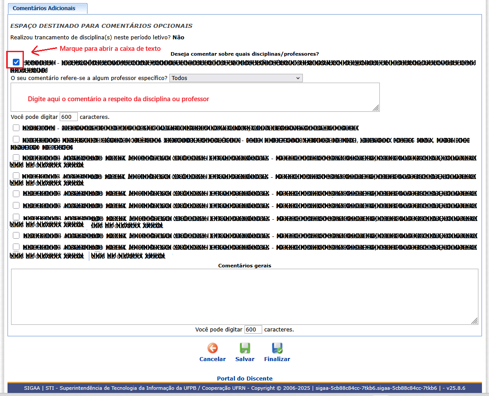Check the last discipline checkbox in list

(16, 247)
